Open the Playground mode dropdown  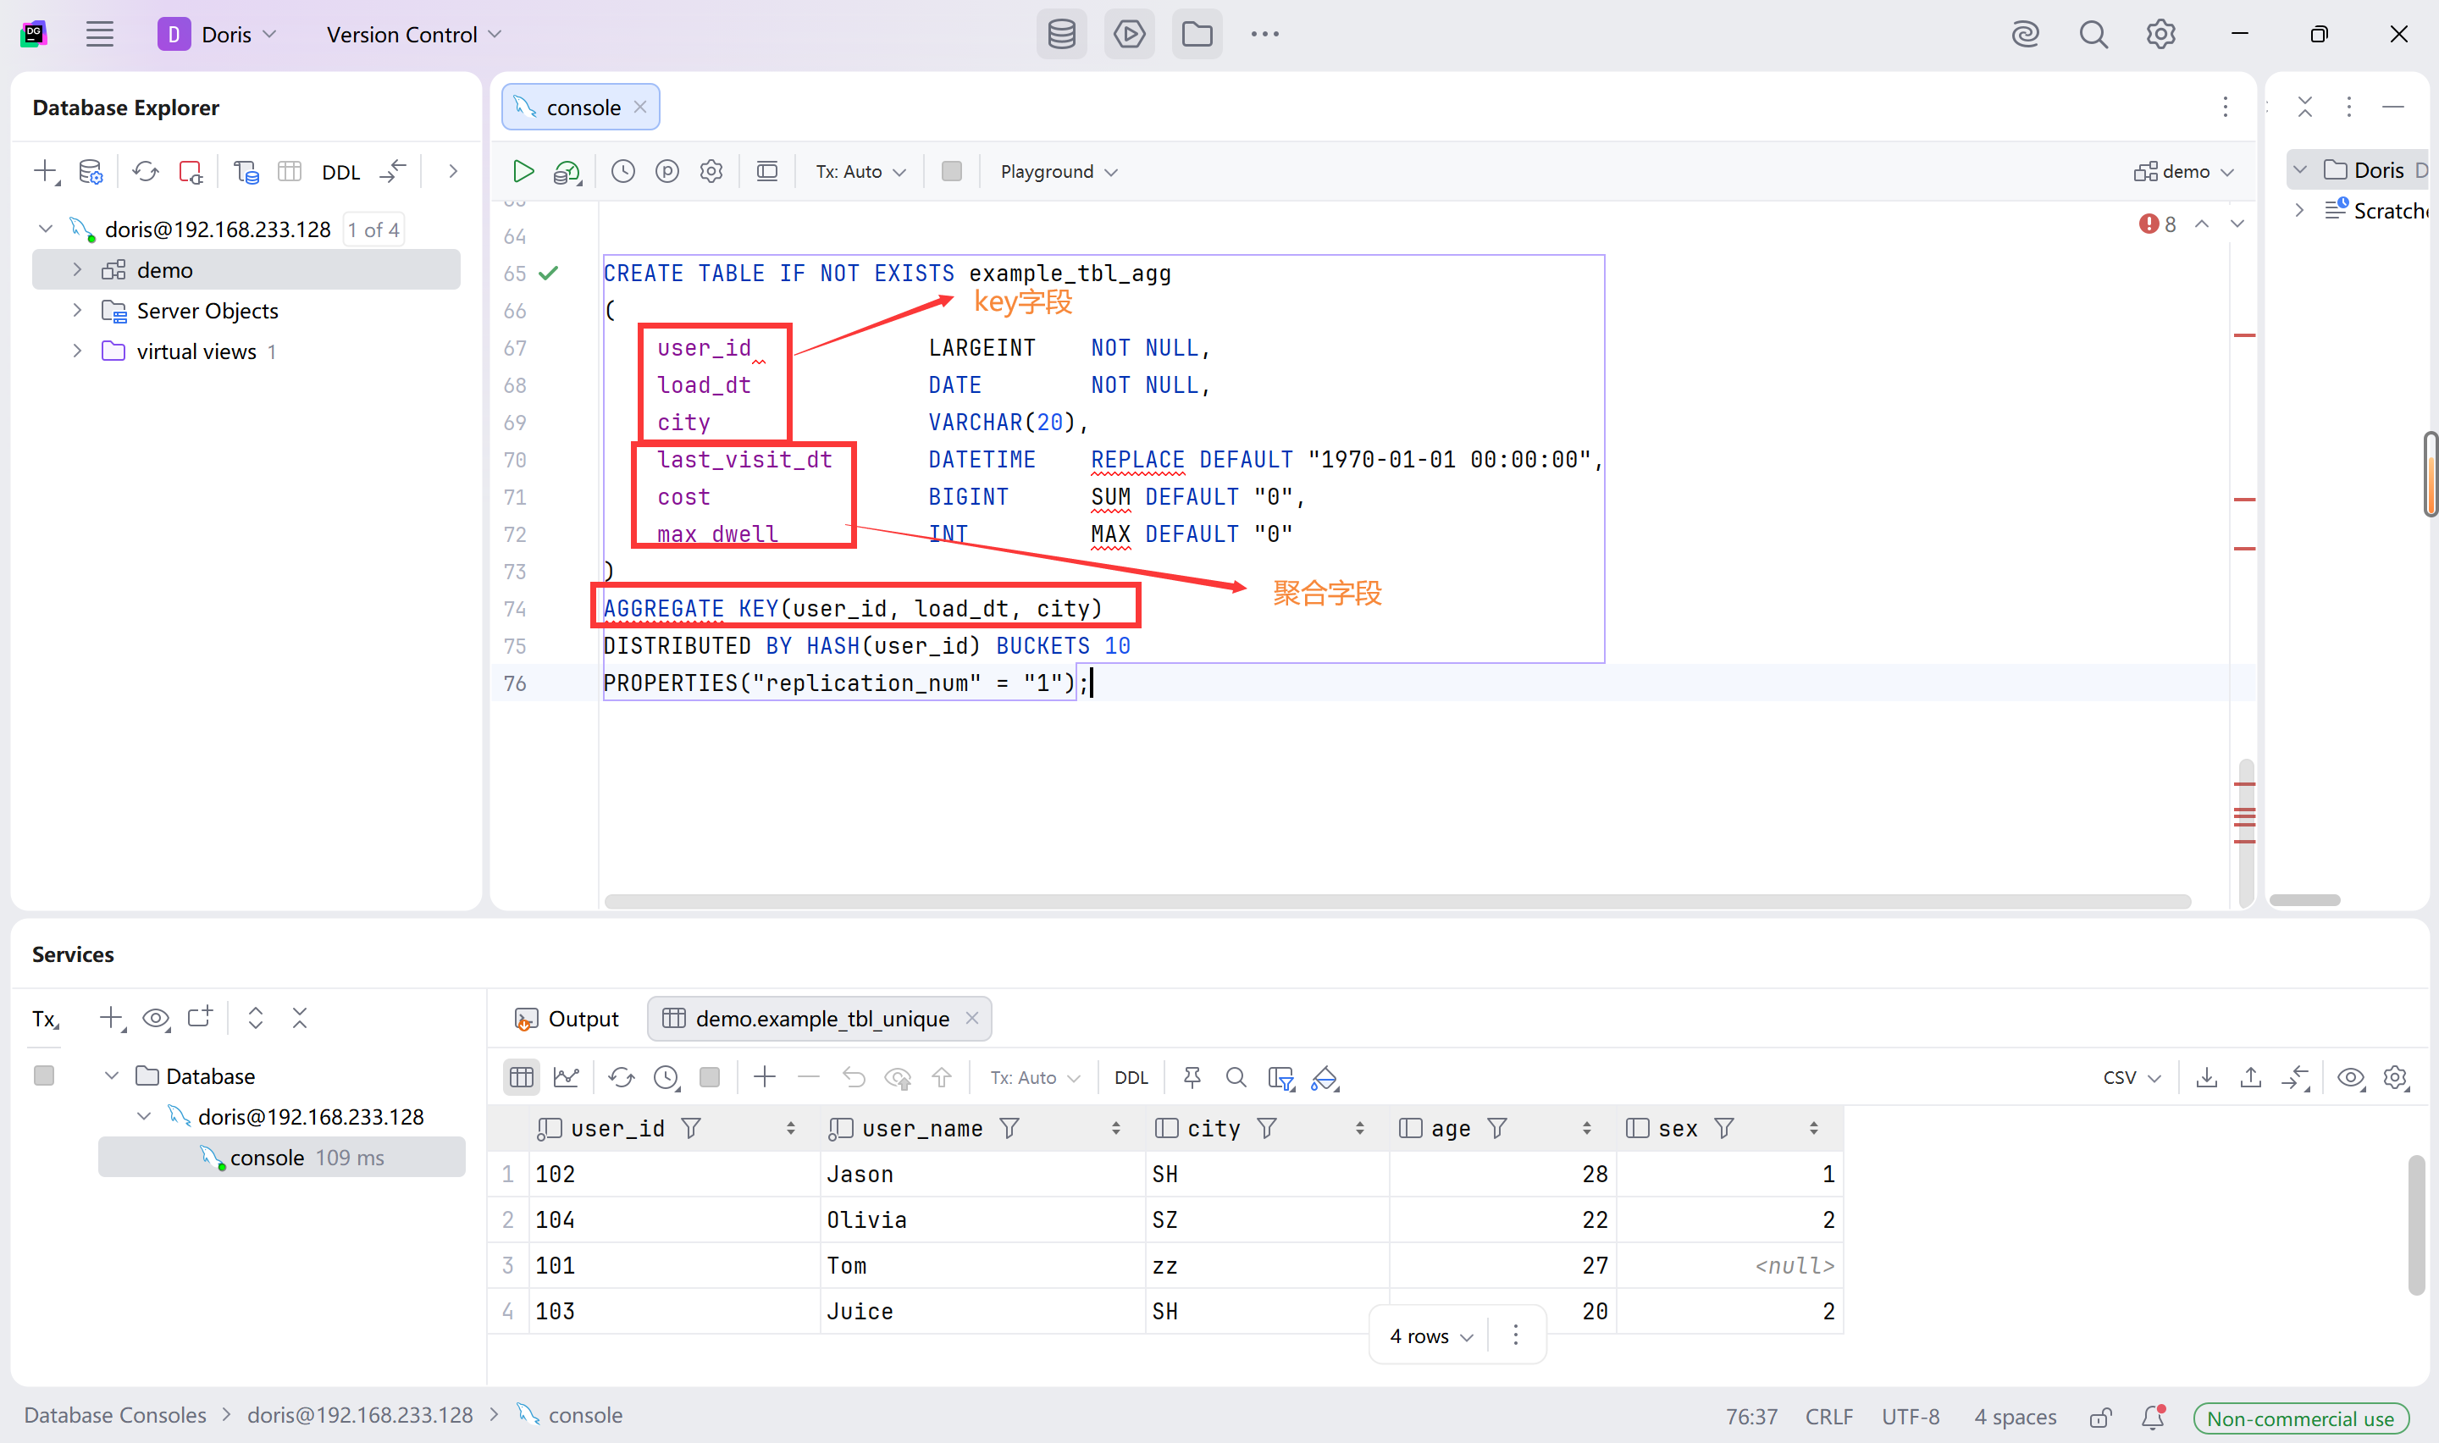[1058, 172]
